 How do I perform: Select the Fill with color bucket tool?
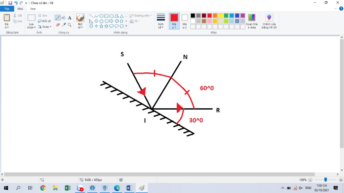point(64,18)
